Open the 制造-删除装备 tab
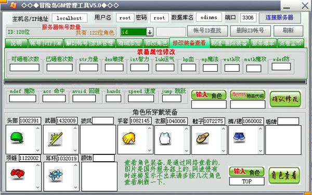This screenshot has height=195, width=312. 229,43
